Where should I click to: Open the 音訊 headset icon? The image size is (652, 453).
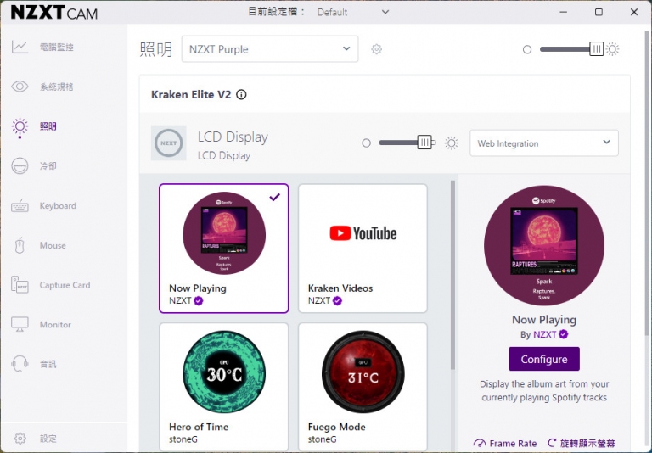coord(20,364)
